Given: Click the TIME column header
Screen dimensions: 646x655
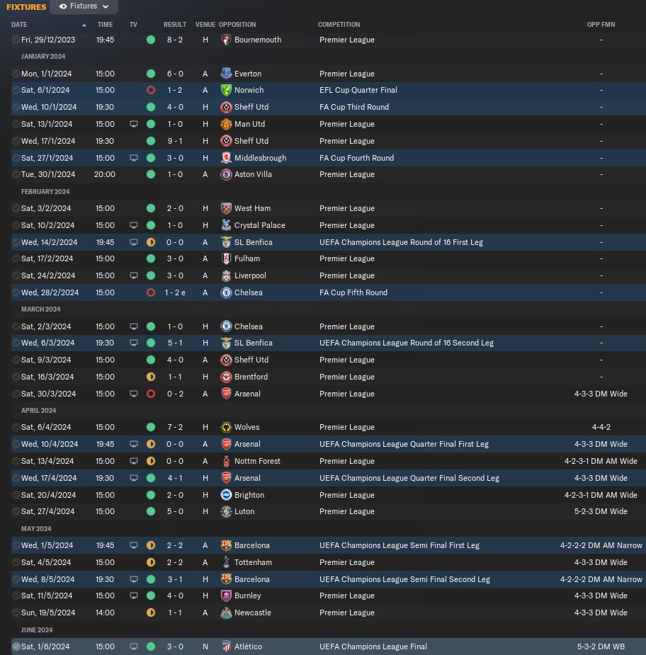Looking at the screenshot, I should coord(105,25).
